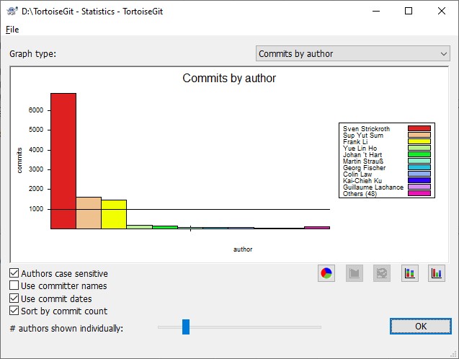This screenshot has width=459, height=359.
Task: Click the 6000 y-axis value
Action: tap(36, 110)
